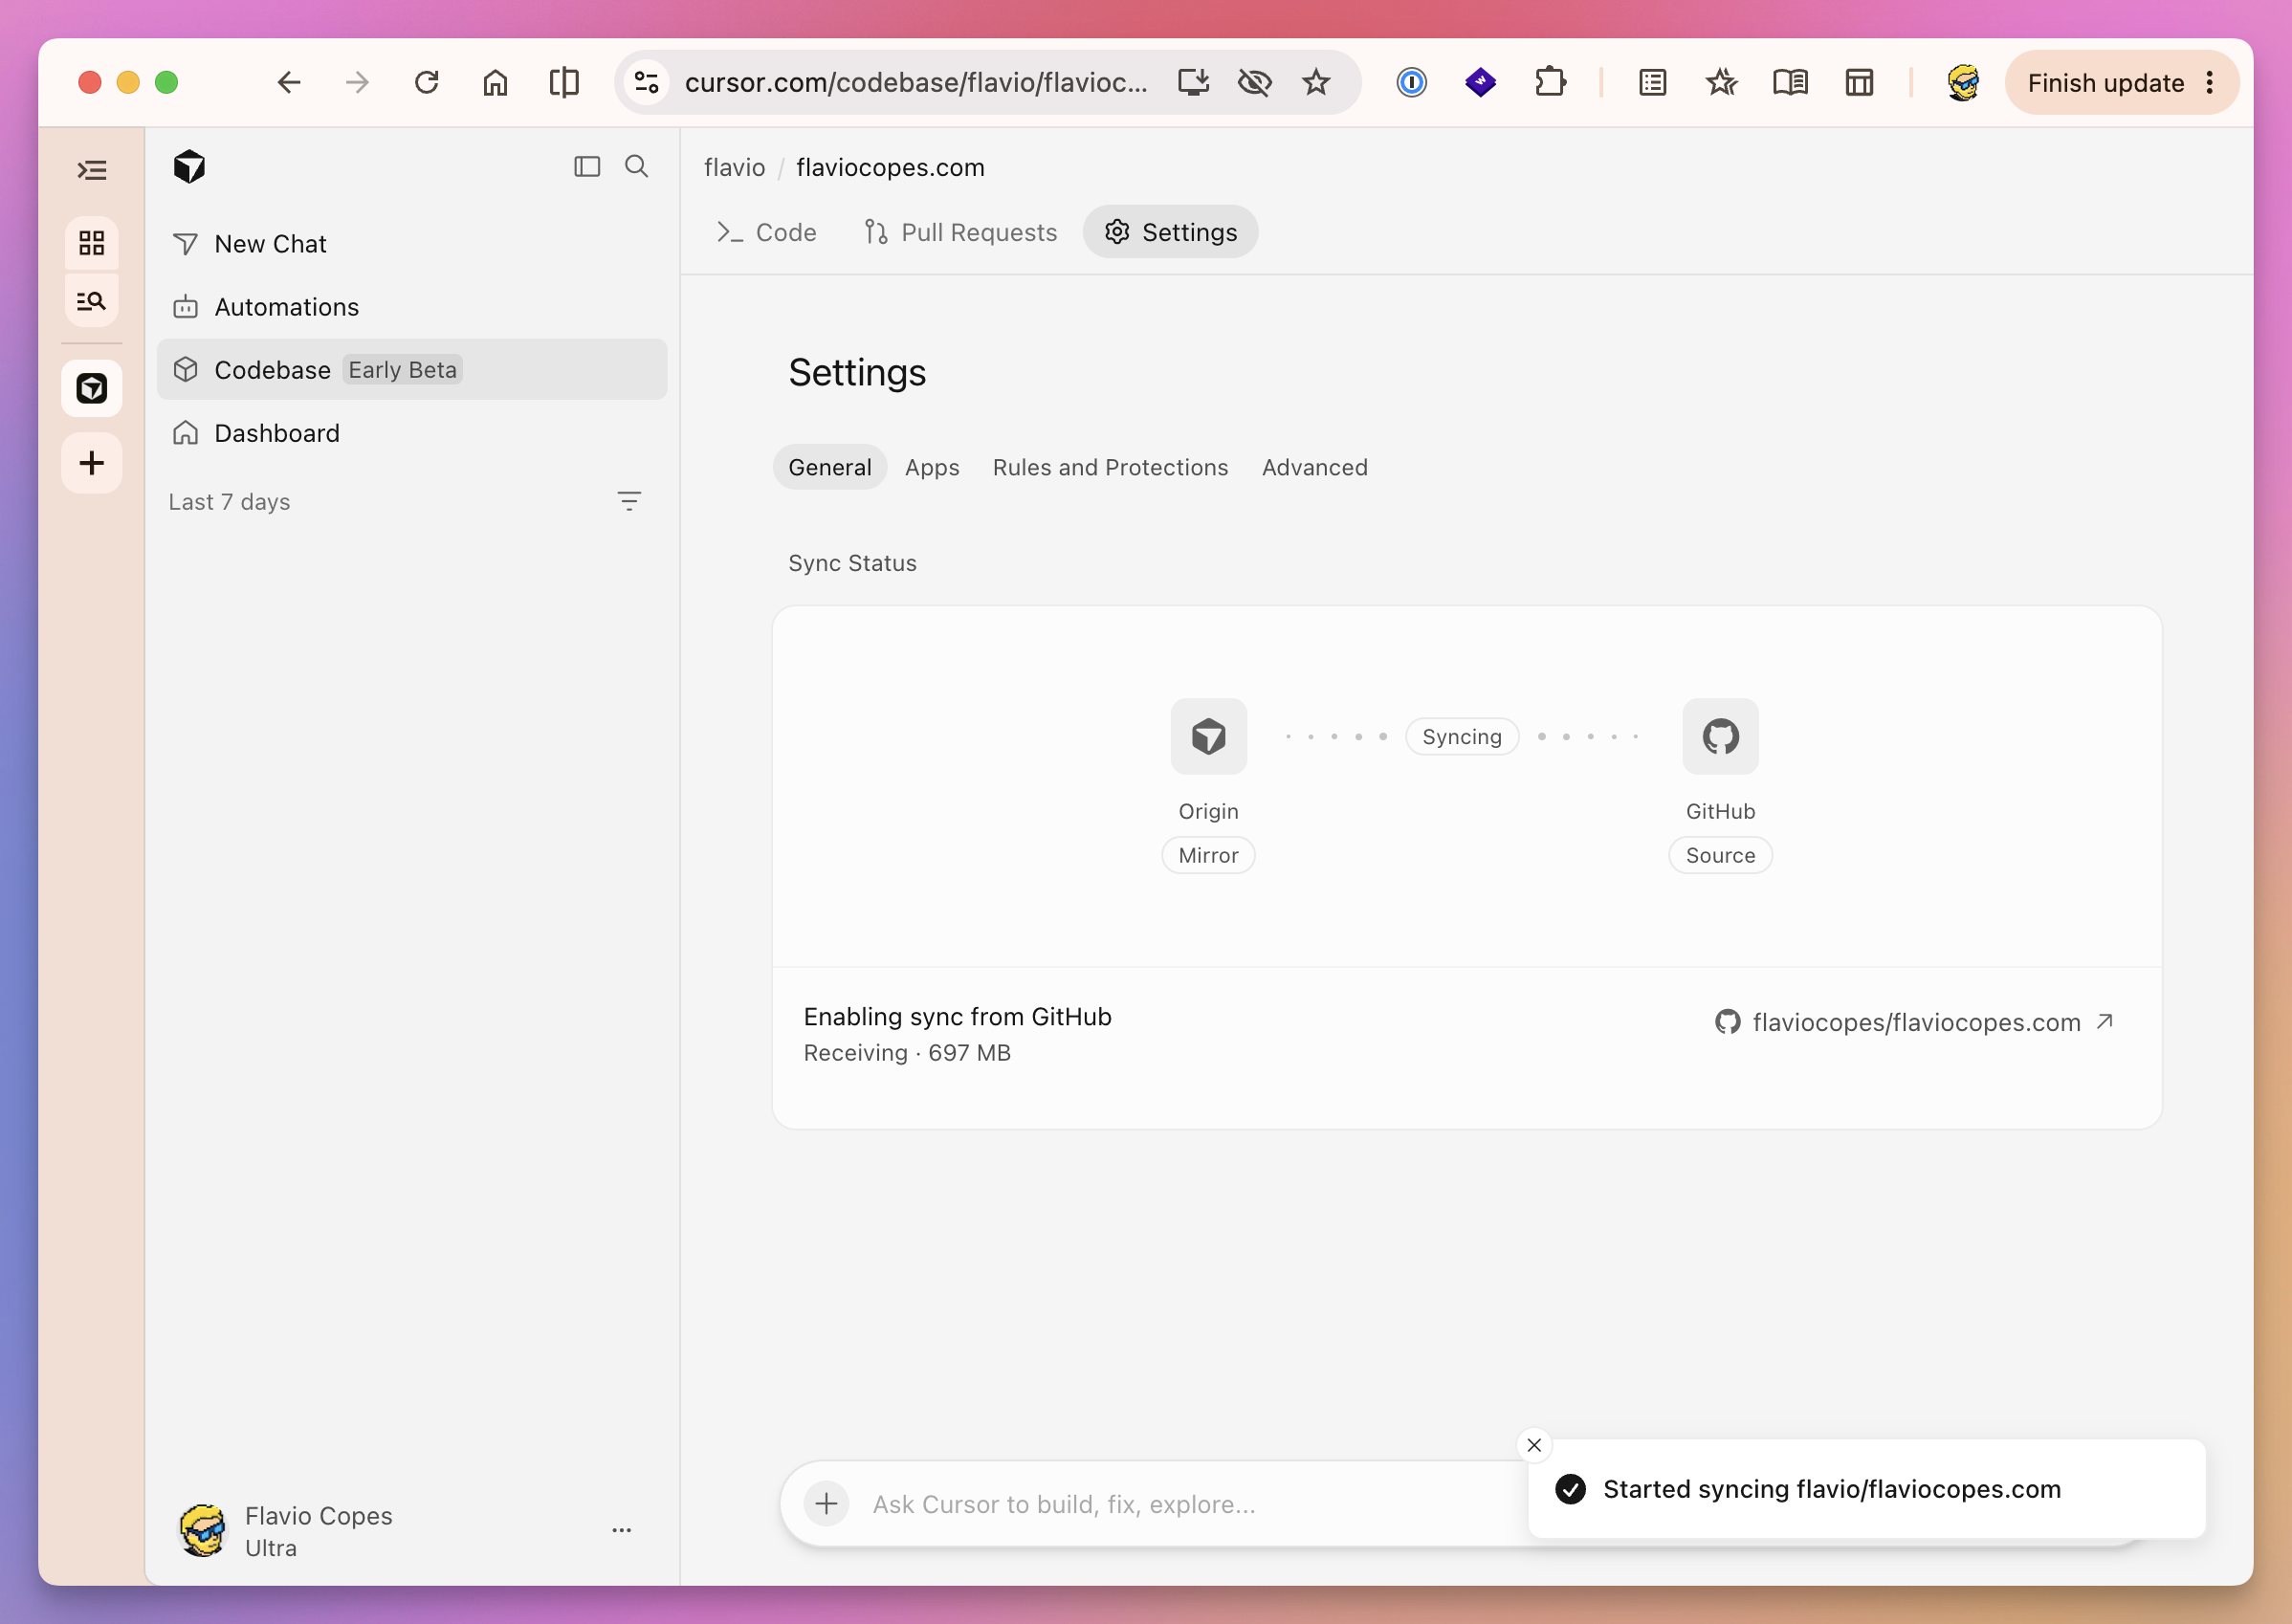Open the extensions puzzle menu
Image resolution: width=2292 pixels, height=1624 pixels.
point(1550,82)
